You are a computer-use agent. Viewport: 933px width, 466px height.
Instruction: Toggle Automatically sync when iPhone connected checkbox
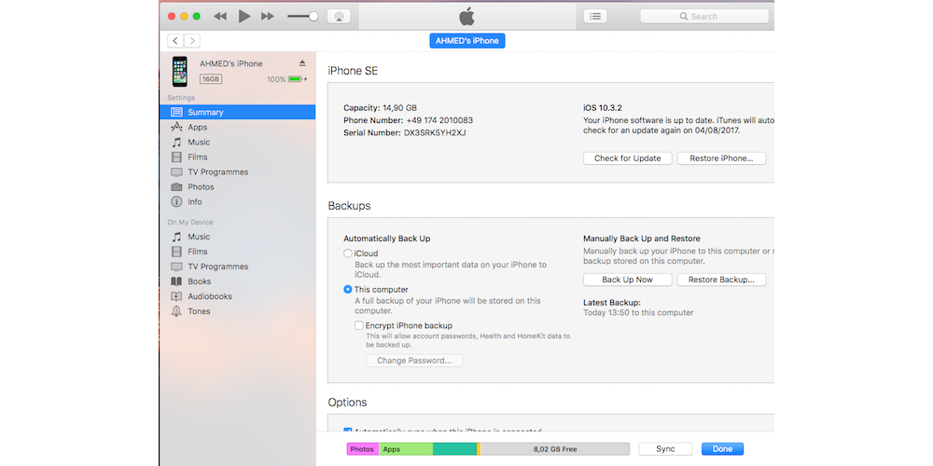click(x=347, y=431)
